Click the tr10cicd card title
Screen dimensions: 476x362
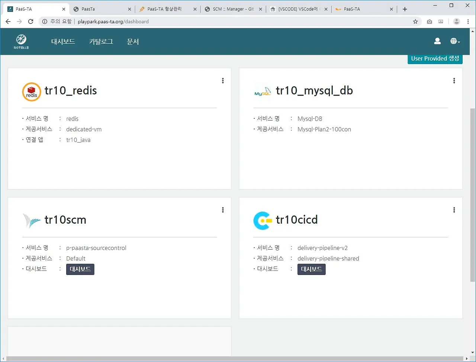(x=297, y=220)
